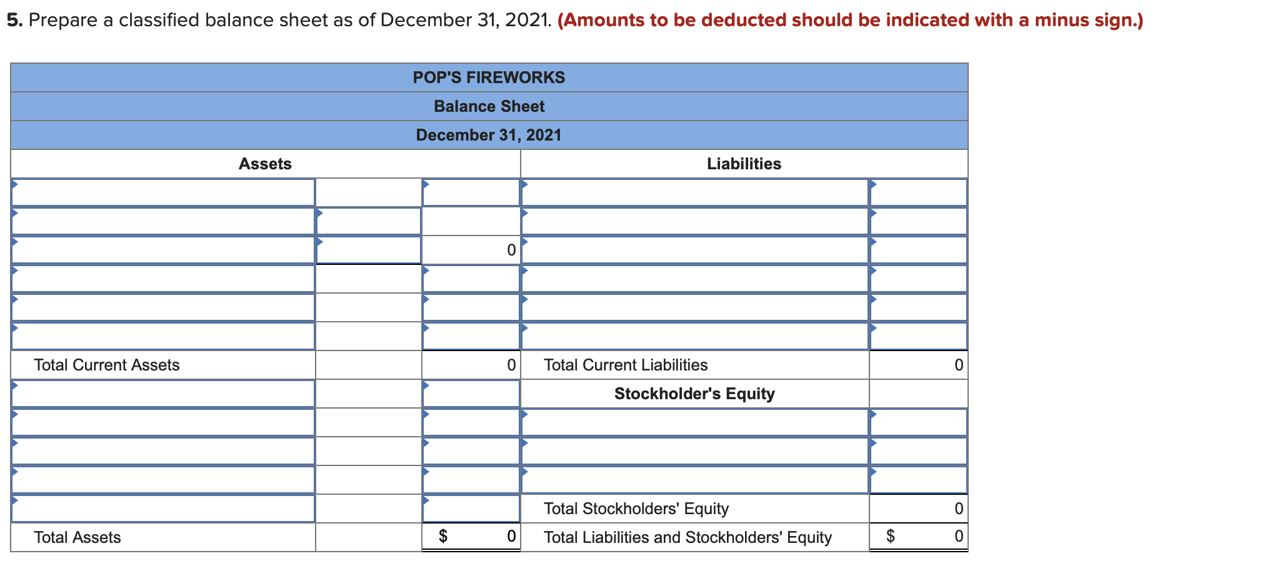The width and height of the screenshot is (1280, 586).
Task: Open asset dropdown directly above Total Current Assets
Action: click(163, 336)
